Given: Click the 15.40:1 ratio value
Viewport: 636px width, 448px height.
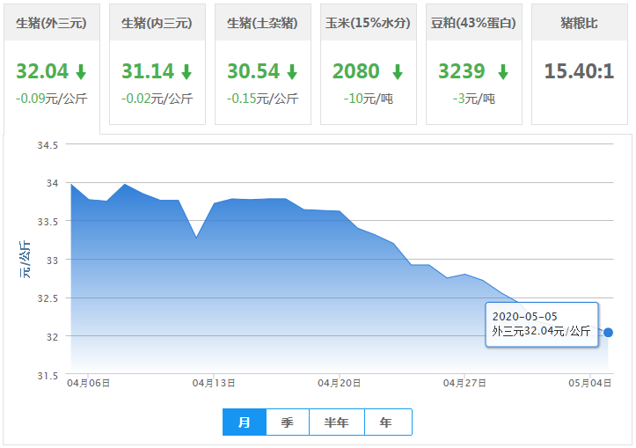Looking at the screenshot, I should click(579, 70).
